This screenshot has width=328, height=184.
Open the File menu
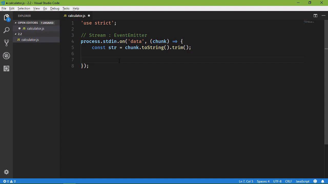[x=4, y=8]
